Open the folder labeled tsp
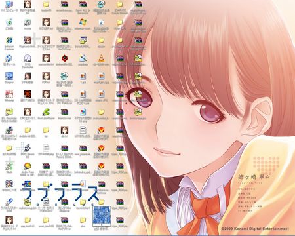Image resolution: width=295 pixels, height=236 pixels. [46, 130]
